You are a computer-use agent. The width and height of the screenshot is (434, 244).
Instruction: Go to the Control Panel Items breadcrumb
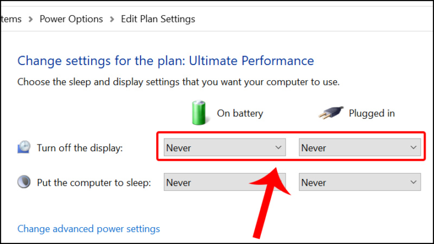click(11, 19)
